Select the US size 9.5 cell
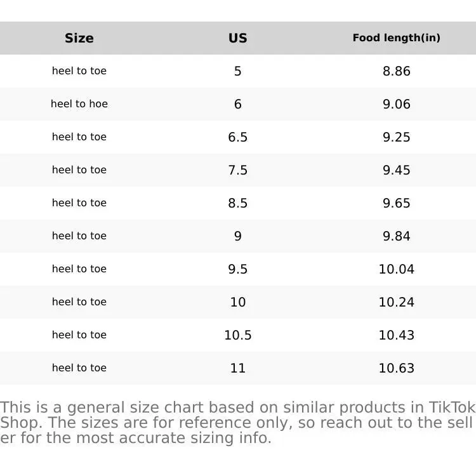The image size is (476, 476). coord(238,269)
